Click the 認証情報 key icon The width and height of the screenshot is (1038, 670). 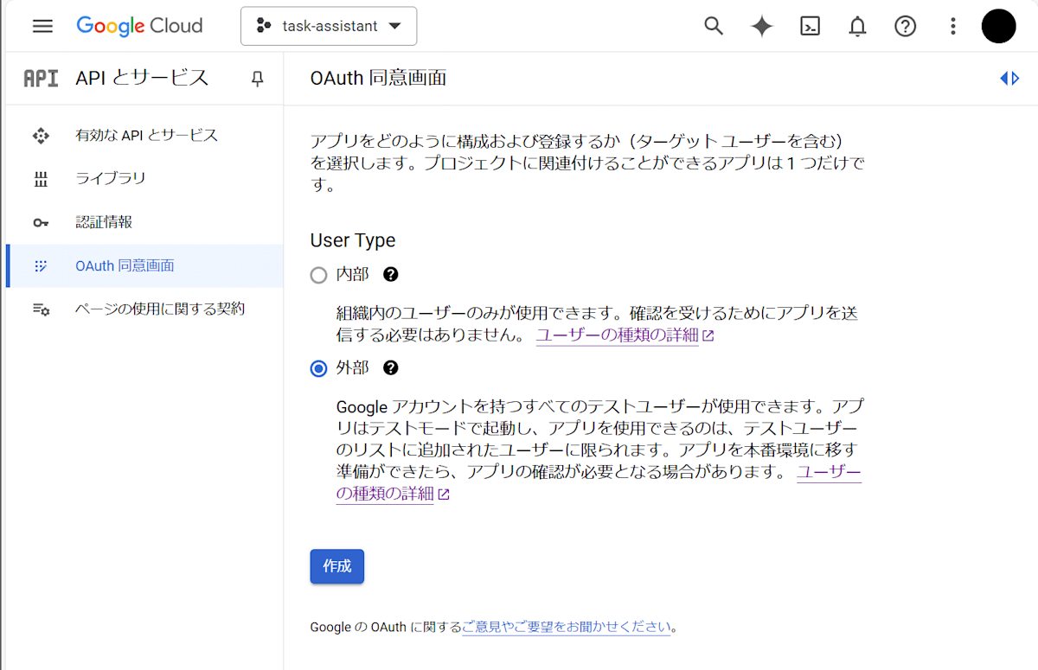pos(41,223)
